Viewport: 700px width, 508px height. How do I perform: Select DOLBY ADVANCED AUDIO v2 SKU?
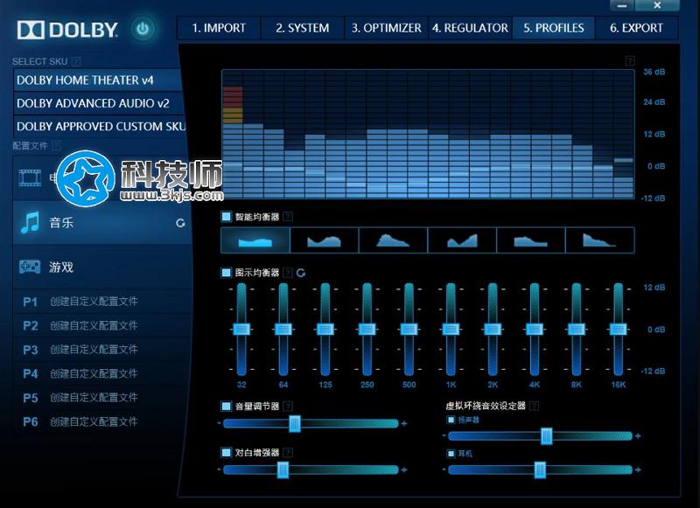99,103
